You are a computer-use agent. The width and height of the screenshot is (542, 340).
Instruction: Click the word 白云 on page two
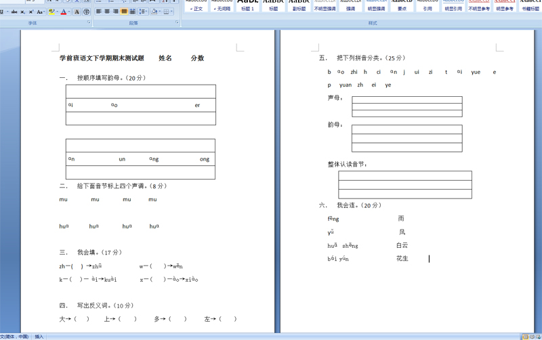pyautogui.click(x=402, y=245)
